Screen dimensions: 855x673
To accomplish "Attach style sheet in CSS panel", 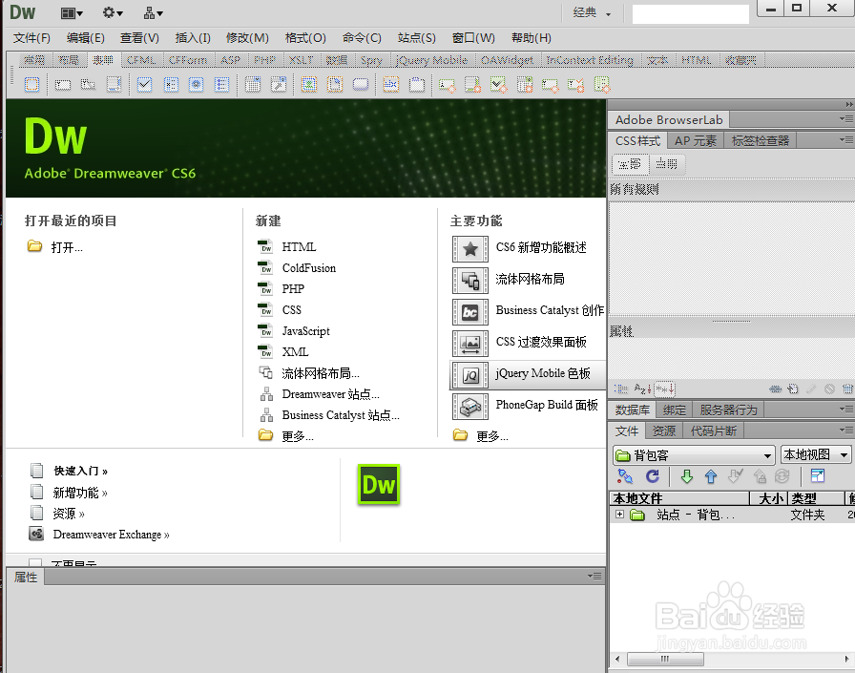I will click(775, 389).
